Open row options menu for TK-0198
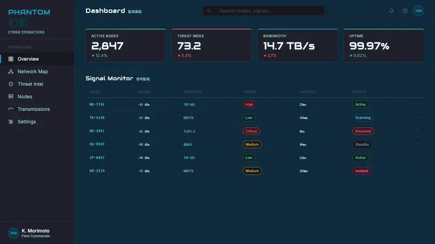Viewport: 435px width, 244px height. [417, 117]
